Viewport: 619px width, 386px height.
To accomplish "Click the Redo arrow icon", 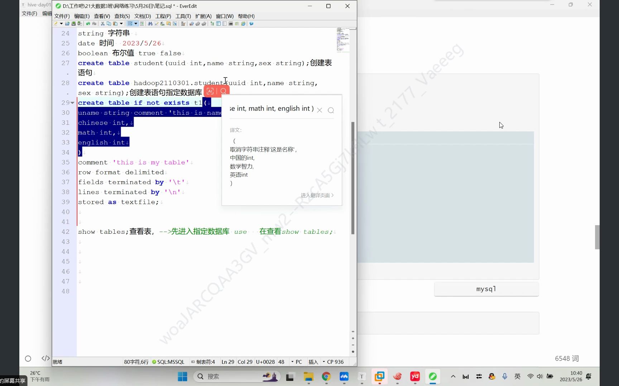I will [x=94, y=24].
